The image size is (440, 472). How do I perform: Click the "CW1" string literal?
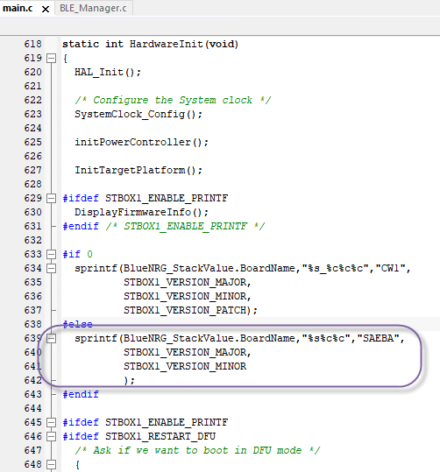pyautogui.click(x=390, y=268)
